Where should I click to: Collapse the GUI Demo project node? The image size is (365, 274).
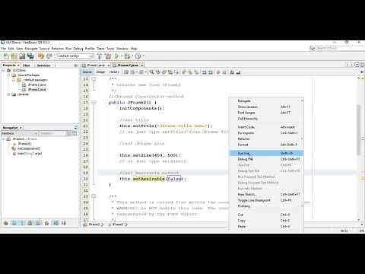click(4, 70)
